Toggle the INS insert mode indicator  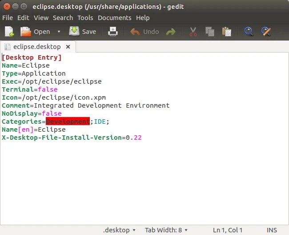272,230
